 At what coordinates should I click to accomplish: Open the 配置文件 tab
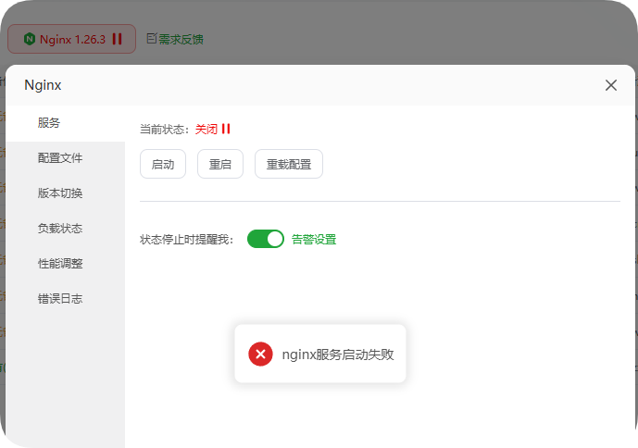pyautogui.click(x=66, y=158)
